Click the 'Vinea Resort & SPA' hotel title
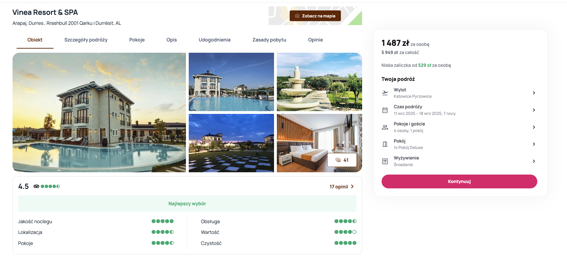The height and width of the screenshot is (258, 567). (x=45, y=12)
